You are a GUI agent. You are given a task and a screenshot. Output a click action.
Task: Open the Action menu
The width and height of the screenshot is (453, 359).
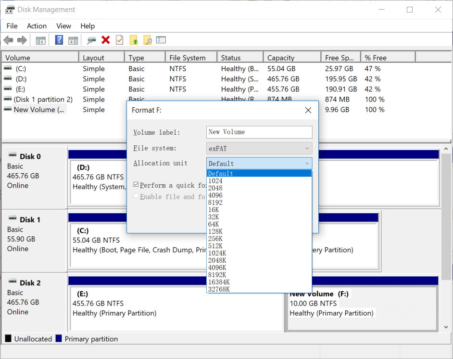[x=37, y=26]
